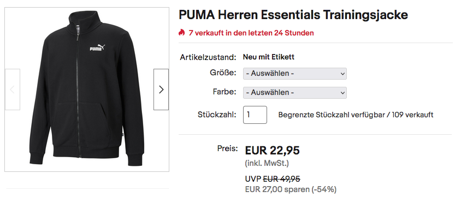The height and width of the screenshot is (197, 455).
Task: Click the previous image arrow button
Action: (x=13, y=89)
